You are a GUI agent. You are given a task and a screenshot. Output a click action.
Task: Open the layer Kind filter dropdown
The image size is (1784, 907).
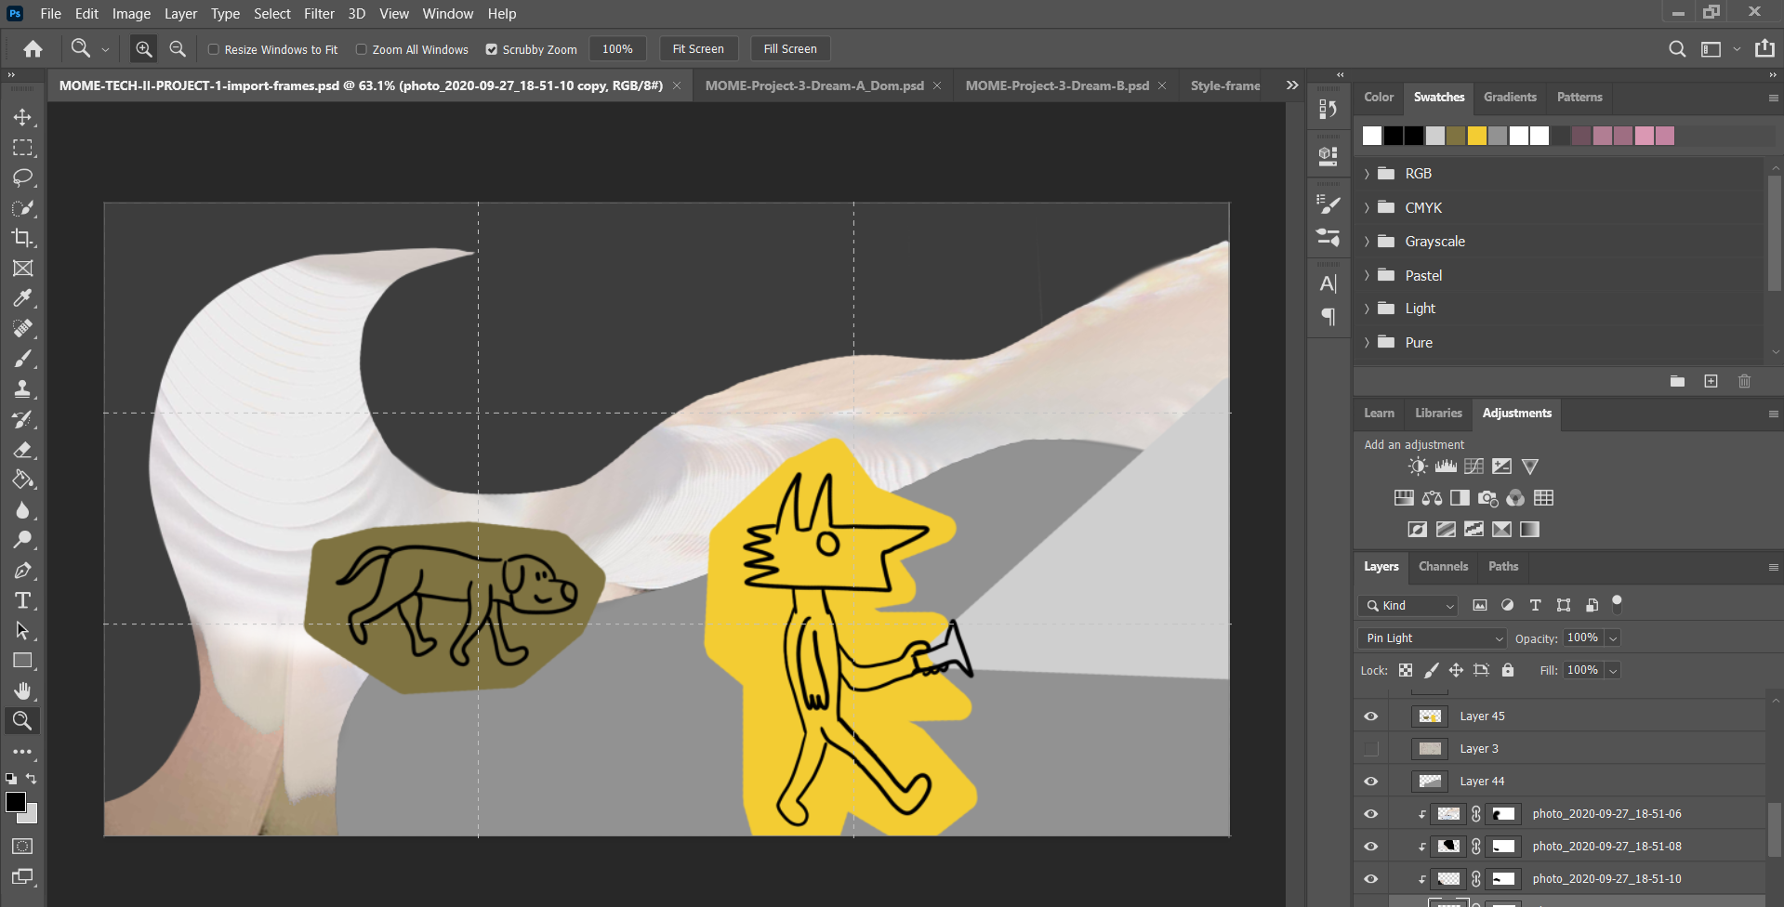point(1408,606)
